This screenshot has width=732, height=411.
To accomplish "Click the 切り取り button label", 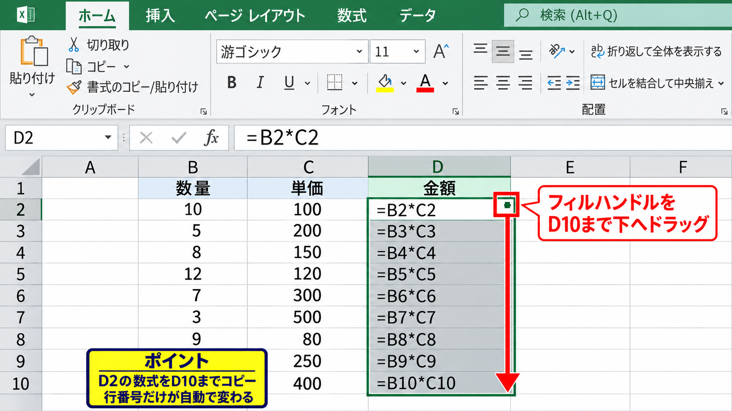I will [108, 45].
